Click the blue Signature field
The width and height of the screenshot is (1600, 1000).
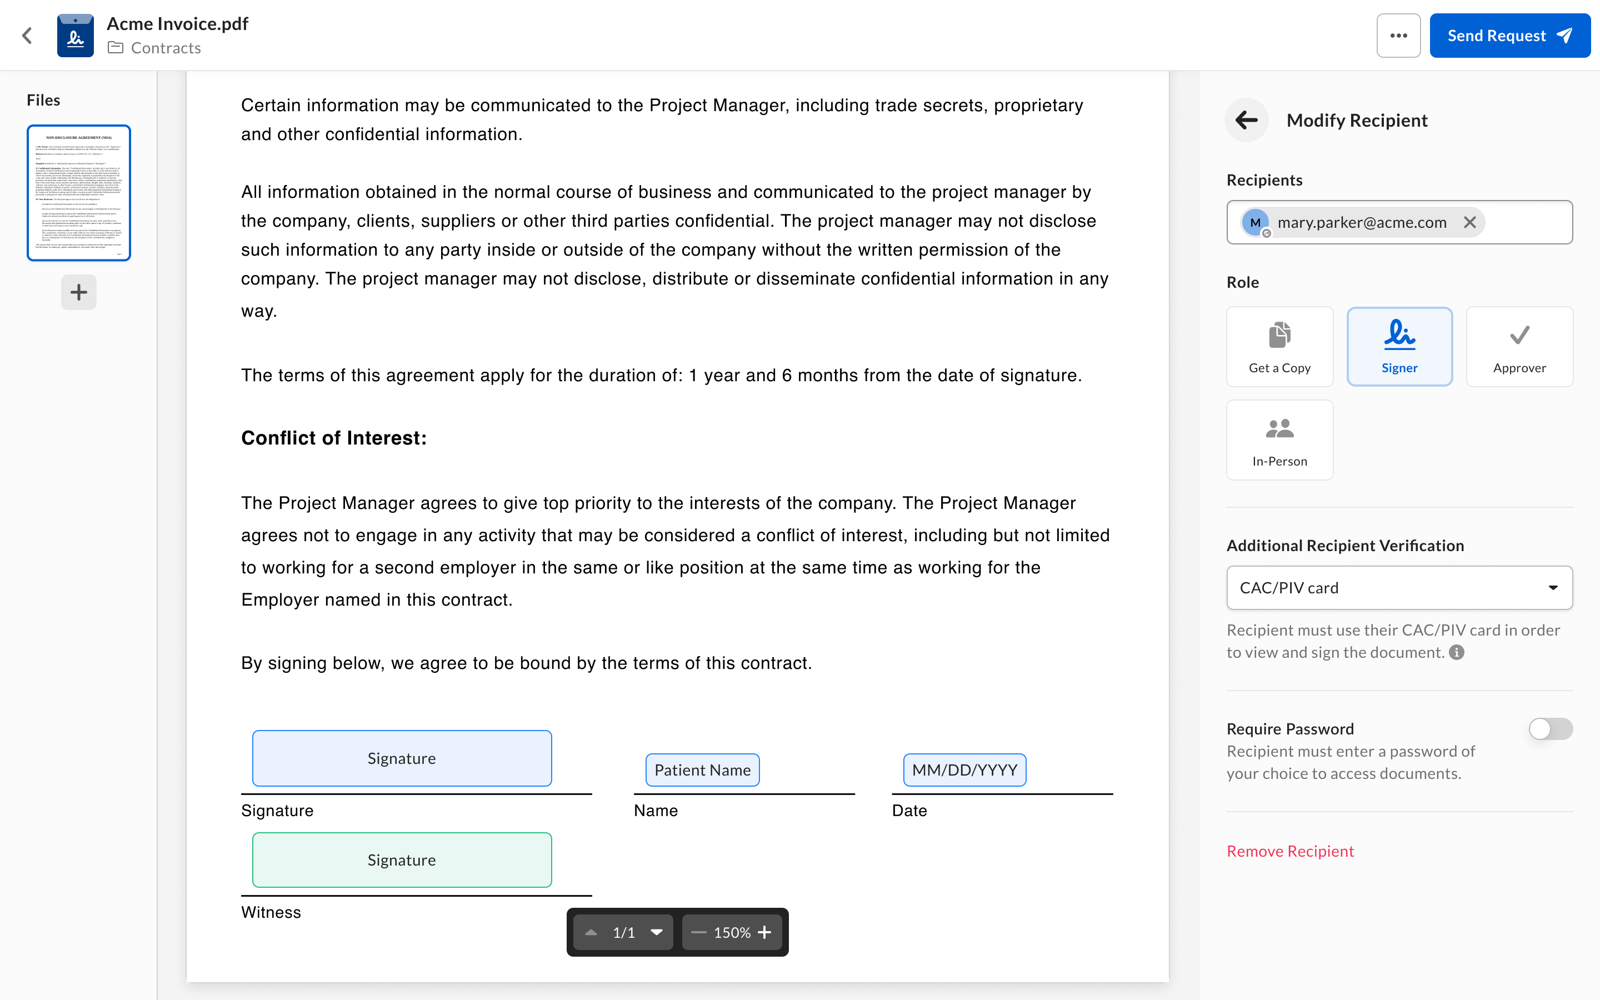coord(401,758)
